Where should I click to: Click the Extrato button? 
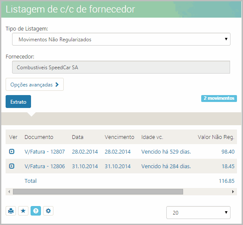[x=18, y=102]
